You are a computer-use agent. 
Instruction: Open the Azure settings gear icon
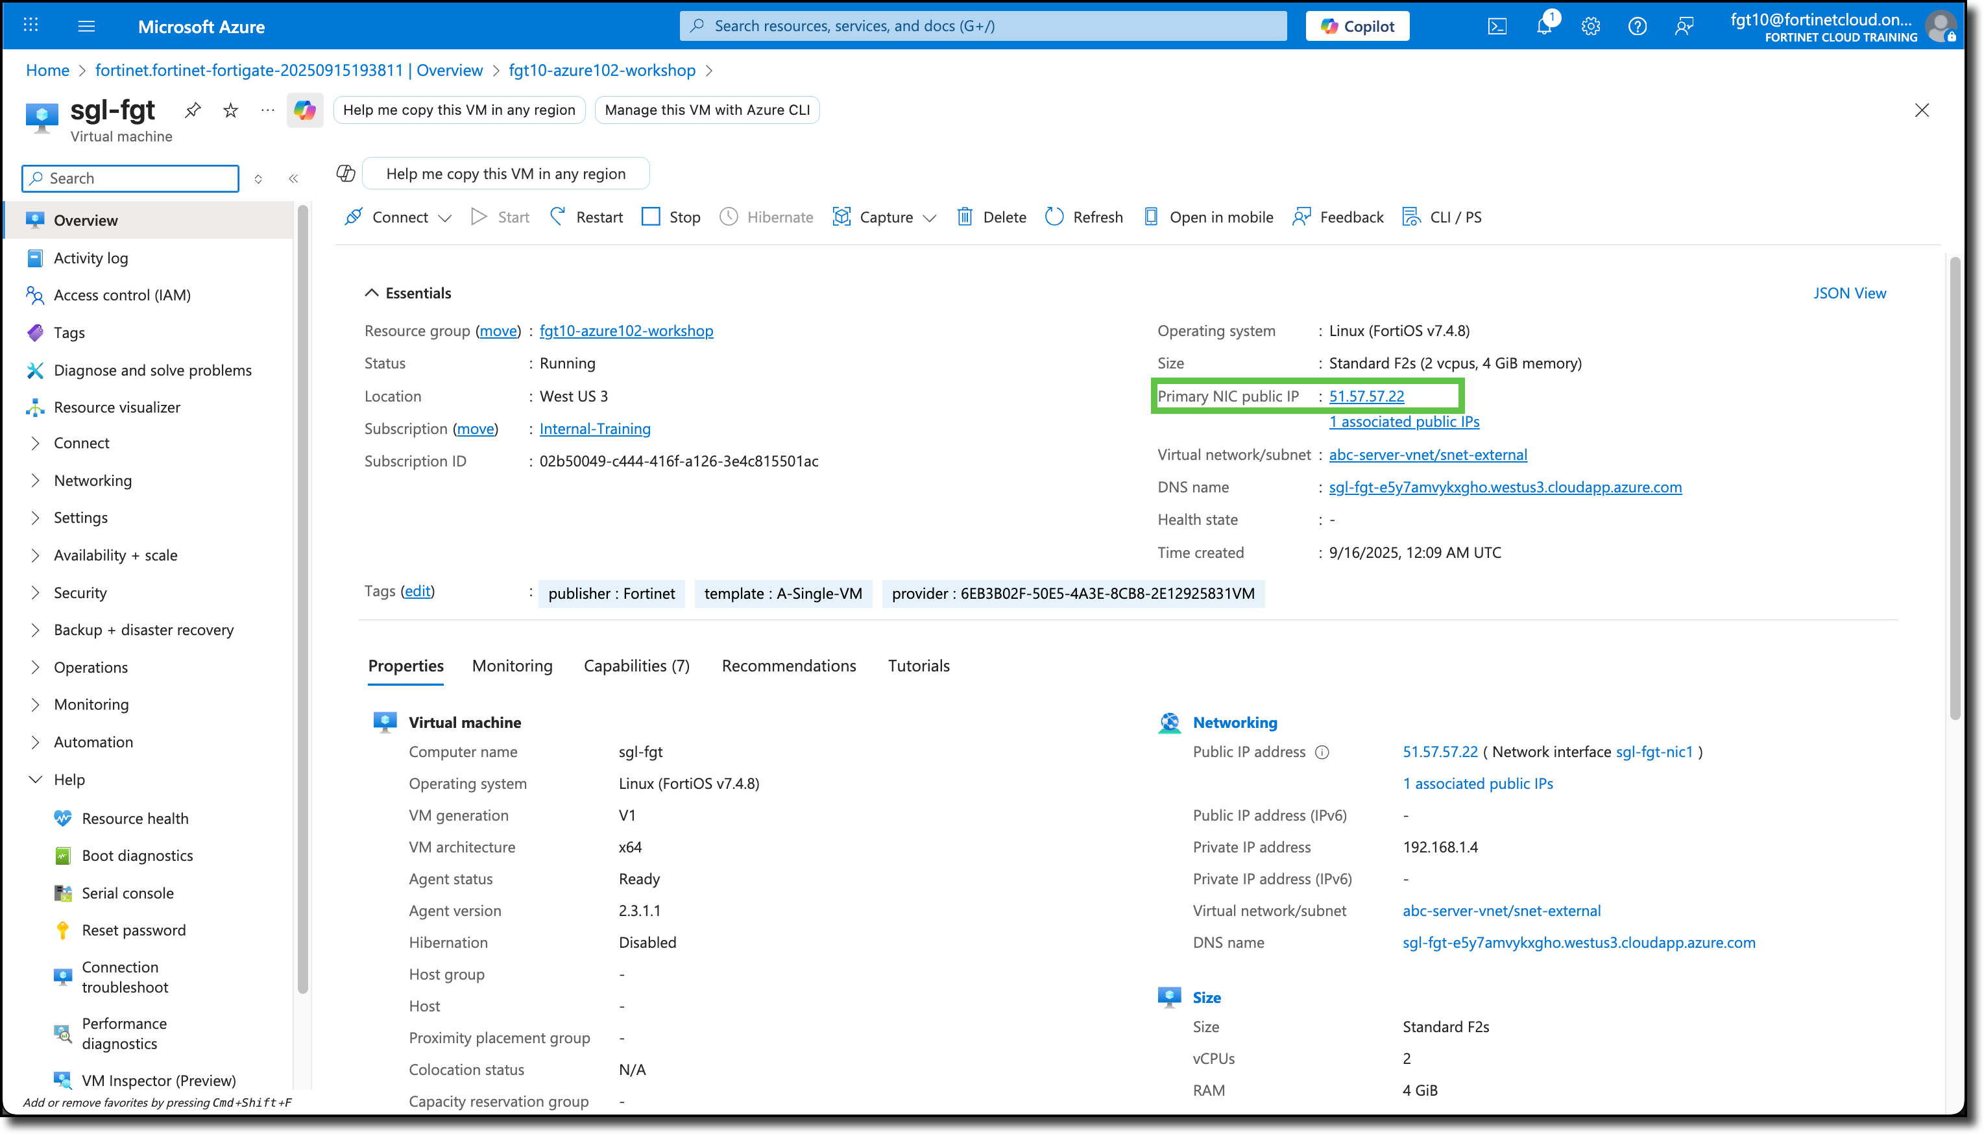point(1590,26)
